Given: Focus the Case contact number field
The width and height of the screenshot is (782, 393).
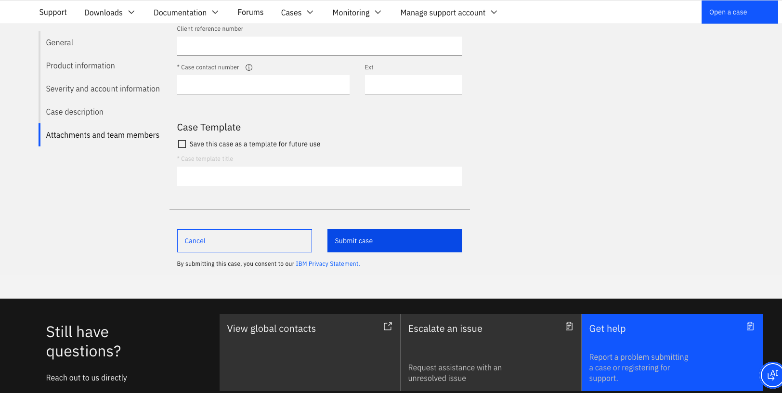Looking at the screenshot, I should 263,85.
